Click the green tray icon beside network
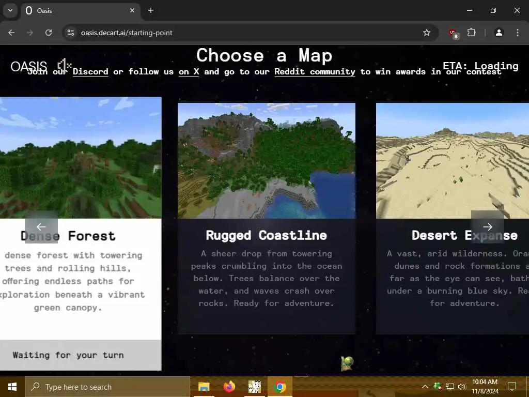 pyautogui.click(x=438, y=387)
